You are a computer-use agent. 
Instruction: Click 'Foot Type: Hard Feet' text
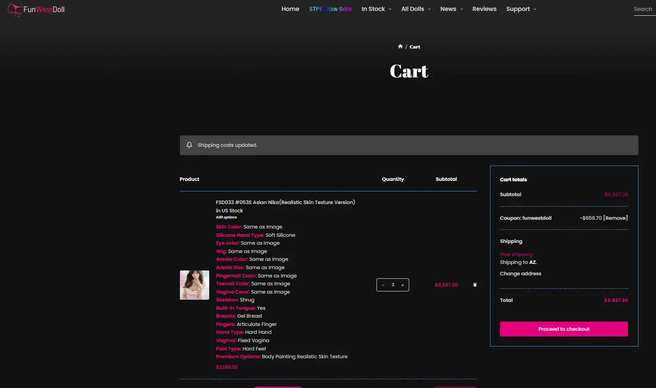click(x=241, y=349)
